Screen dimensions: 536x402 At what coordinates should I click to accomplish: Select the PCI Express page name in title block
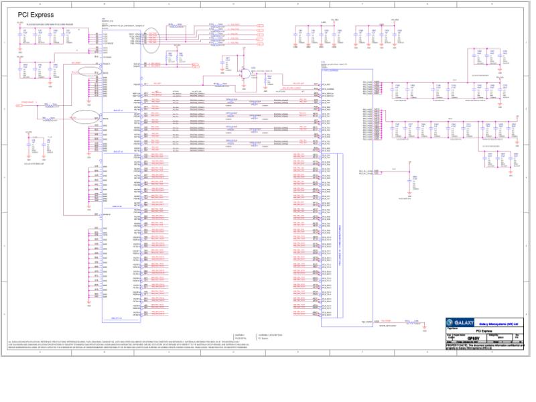coord(484,331)
